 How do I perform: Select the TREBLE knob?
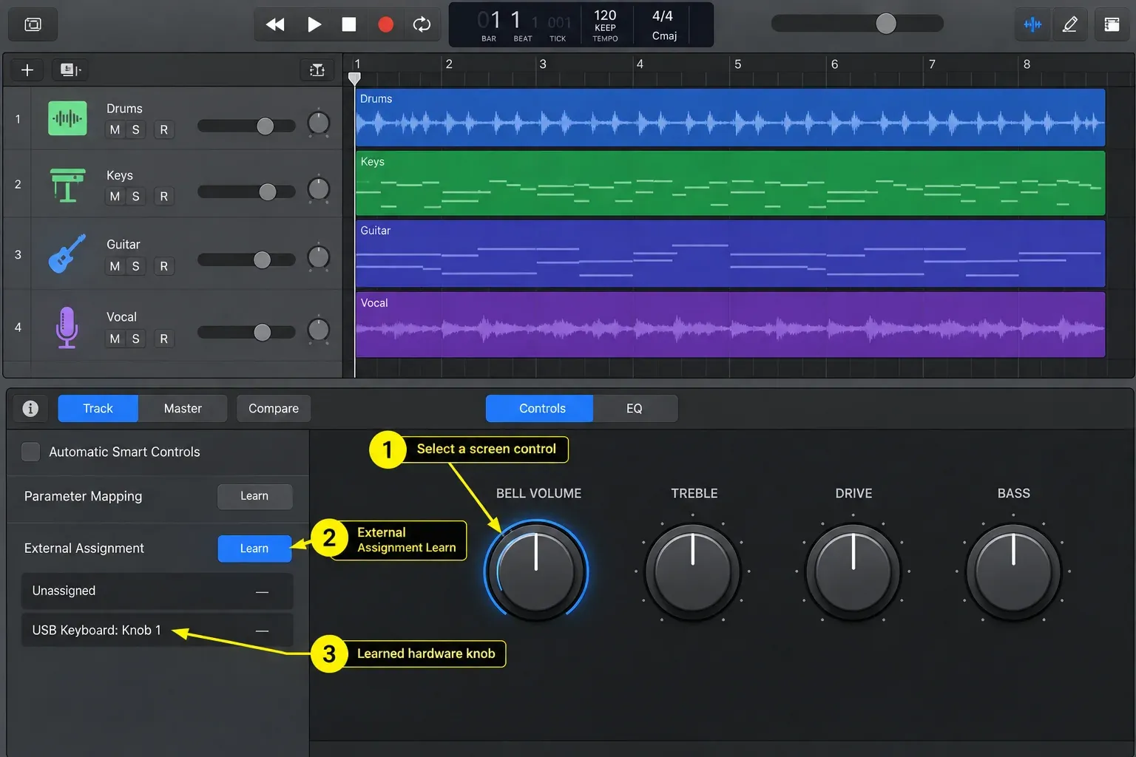pos(693,571)
